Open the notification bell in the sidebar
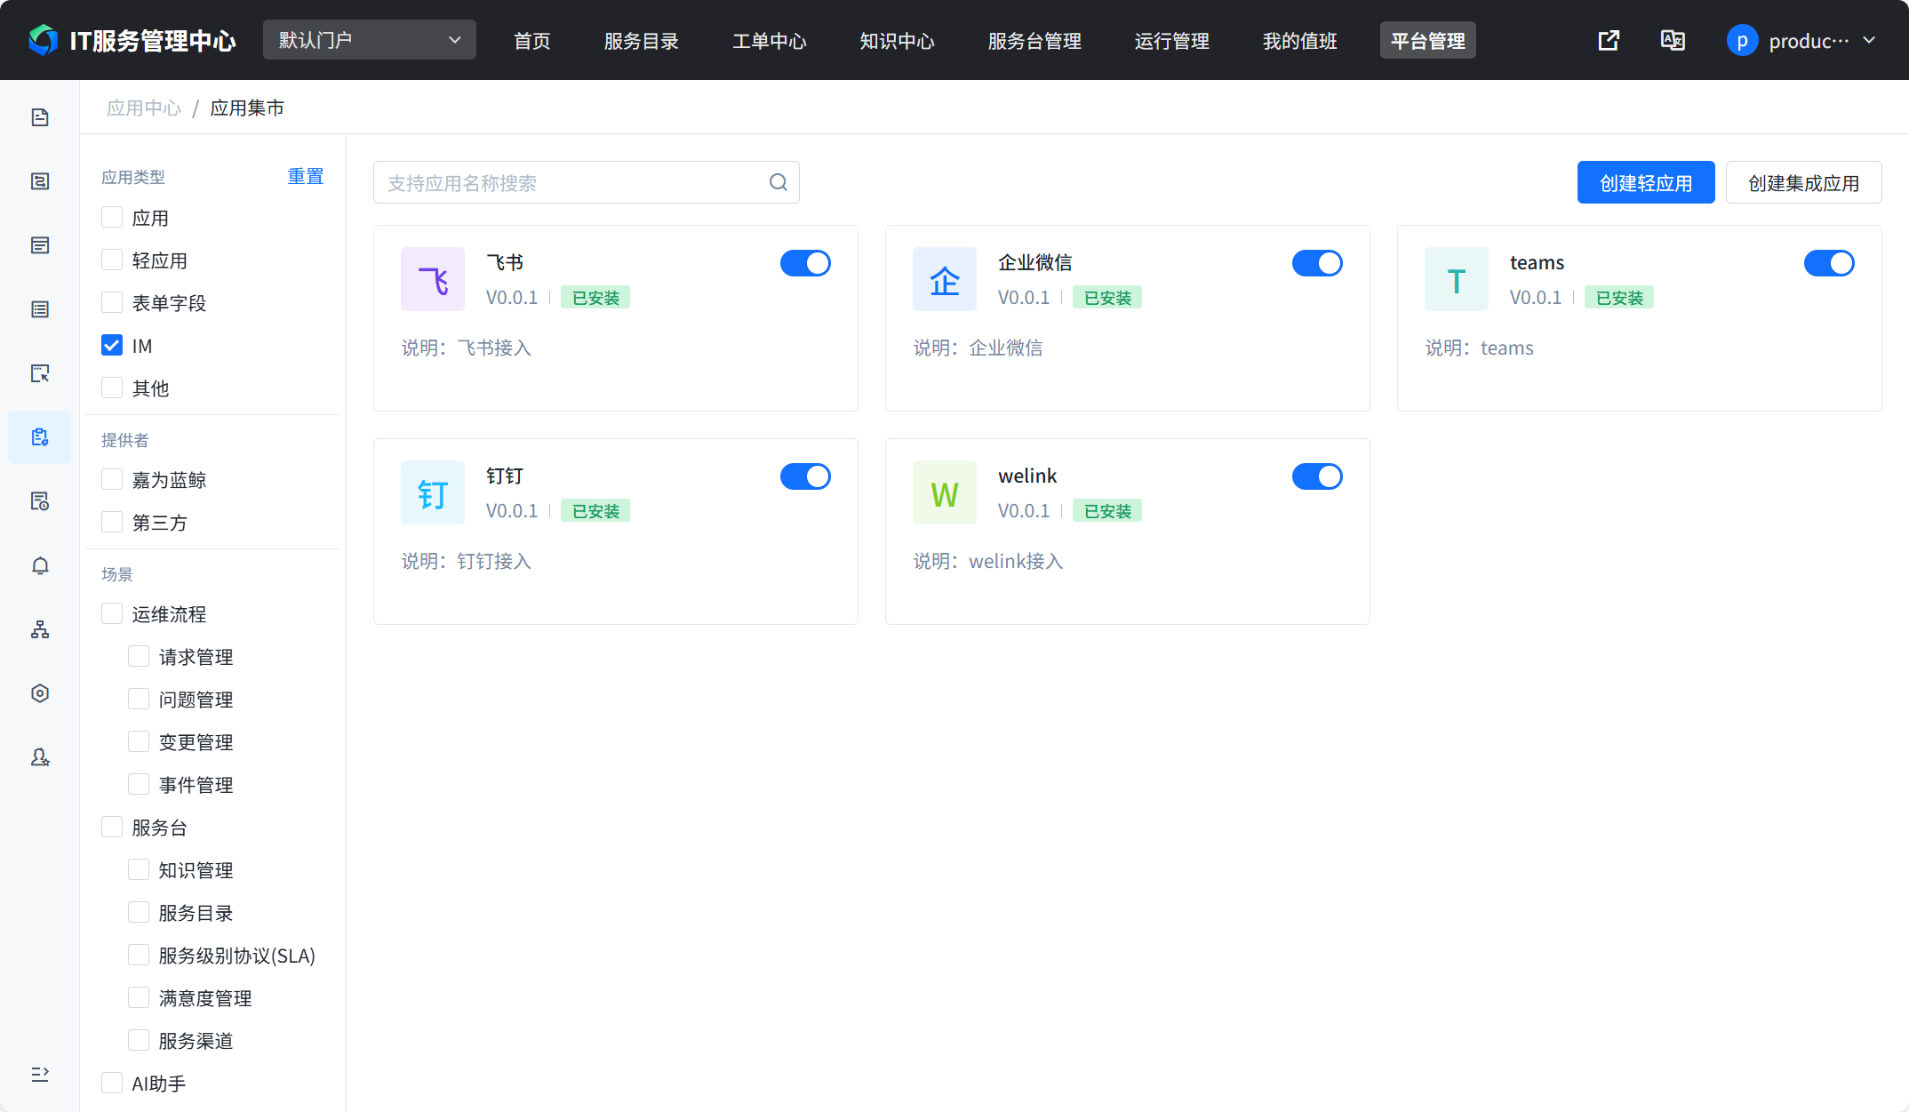The width and height of the screenshot is (1909, 1112). 39,565
